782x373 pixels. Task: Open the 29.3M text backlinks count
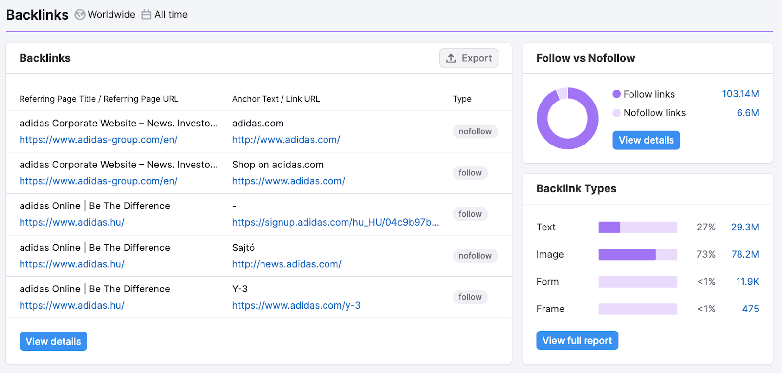[x=745, y=227]
